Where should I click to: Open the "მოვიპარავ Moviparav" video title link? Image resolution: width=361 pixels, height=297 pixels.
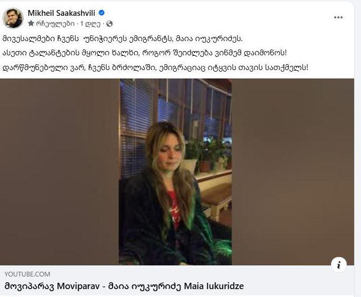[52, 286]
